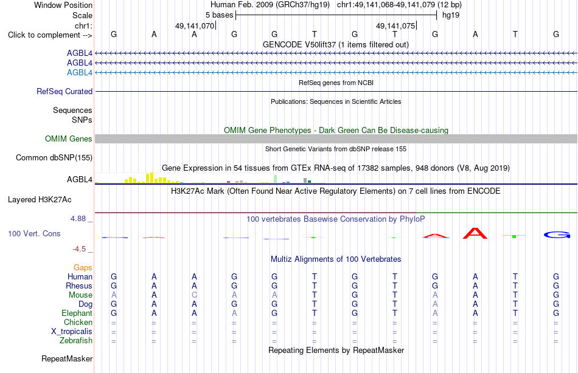The image size is (578, 373).
Task: Click AGBL4 label of the GTEx expression track
Action: pyautogui.click(x=80, y=179)
